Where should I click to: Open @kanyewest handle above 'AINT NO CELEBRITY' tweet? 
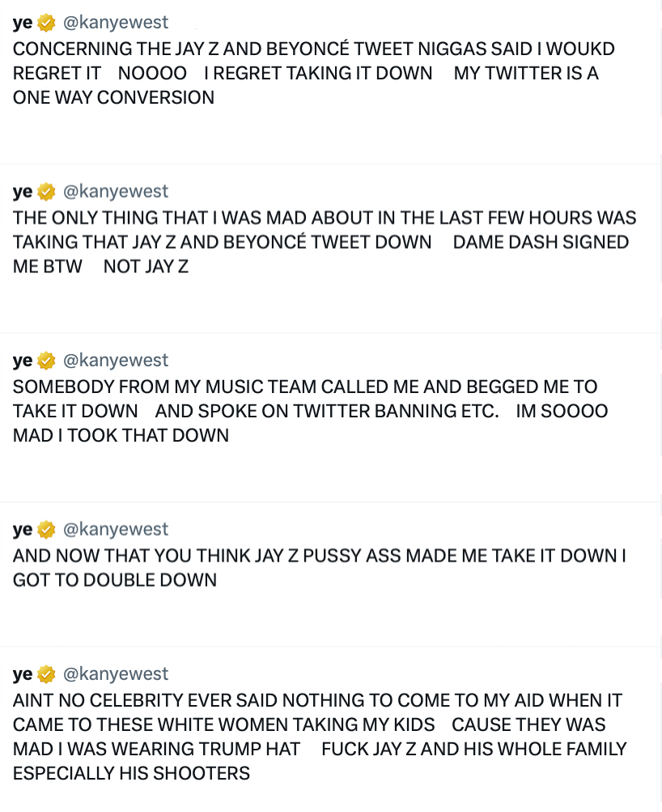(116, 674)
